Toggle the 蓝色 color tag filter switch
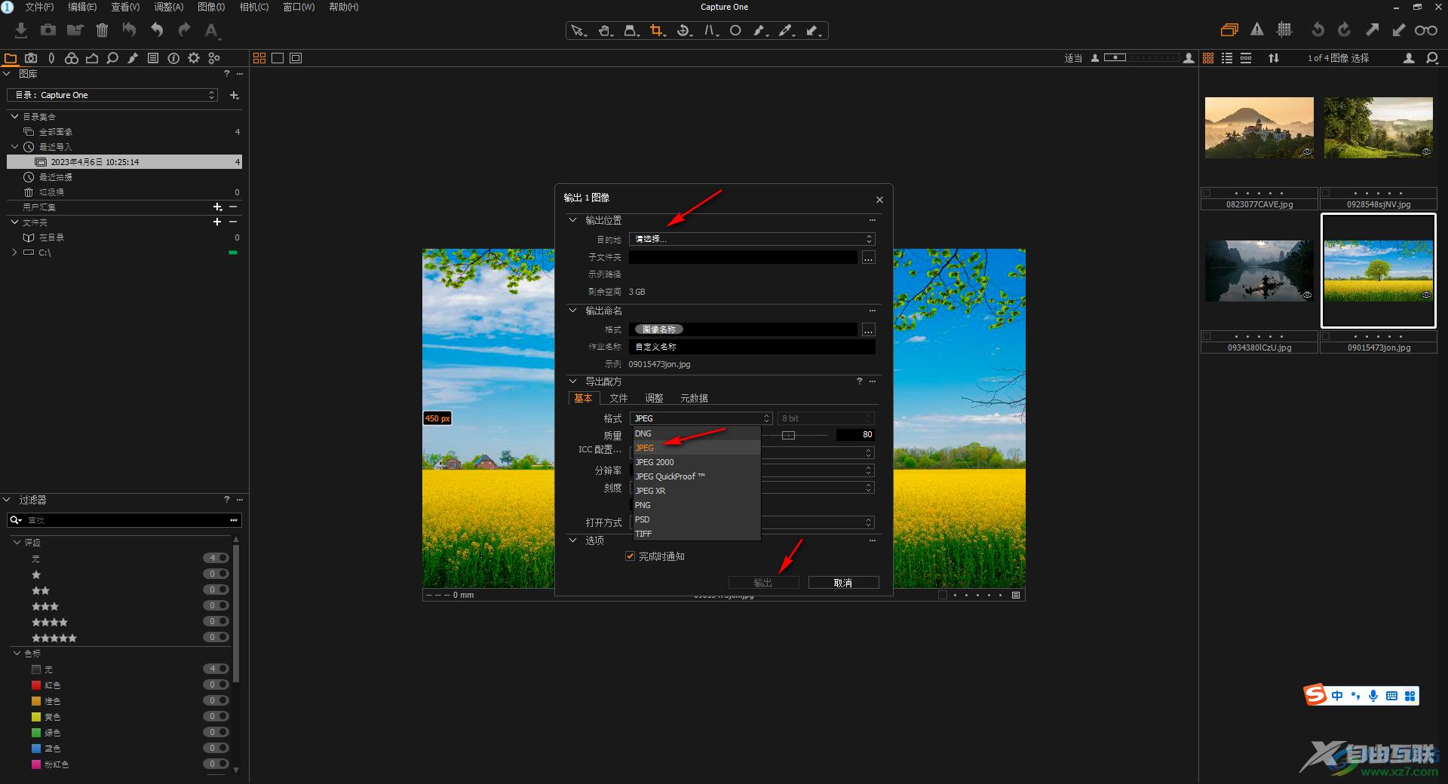Screen dimensions: 1448x784 216,748
